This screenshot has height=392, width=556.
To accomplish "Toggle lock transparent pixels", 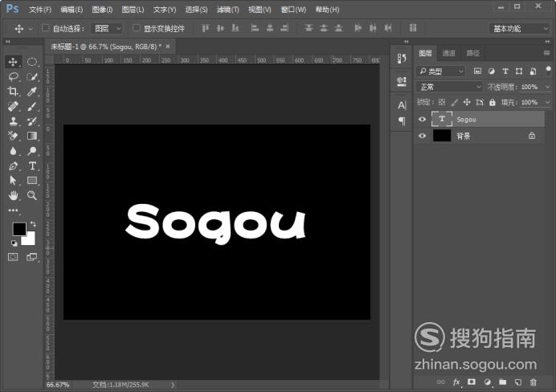I will pos(441,103).
